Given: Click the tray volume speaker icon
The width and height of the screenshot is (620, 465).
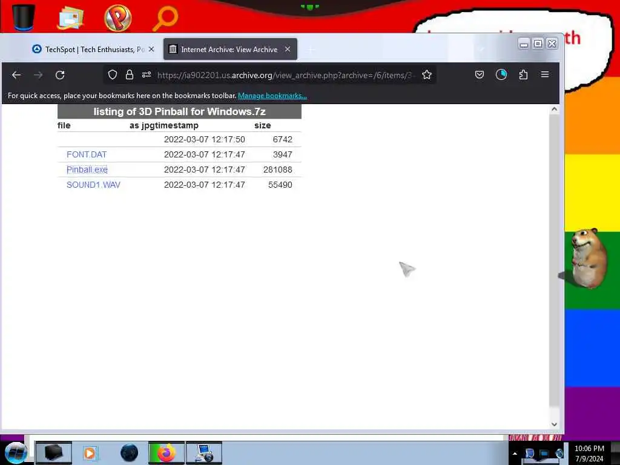Looking at the screenshot, I should tap(559, 453).
